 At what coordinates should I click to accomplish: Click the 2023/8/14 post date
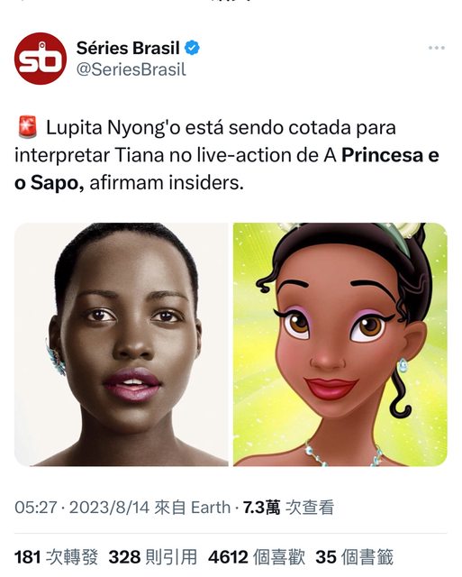pos(109,508)
